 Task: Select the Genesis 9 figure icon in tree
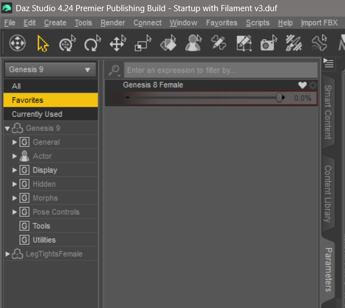(17, 128)
